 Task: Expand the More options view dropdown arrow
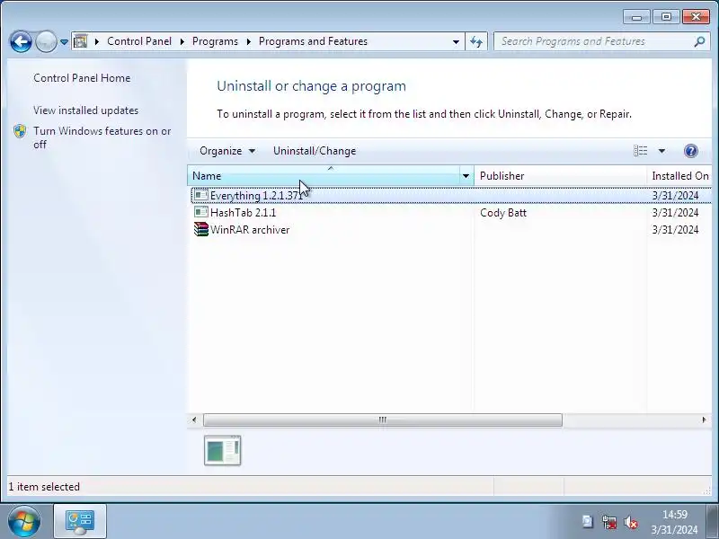(x=661, y=151)
